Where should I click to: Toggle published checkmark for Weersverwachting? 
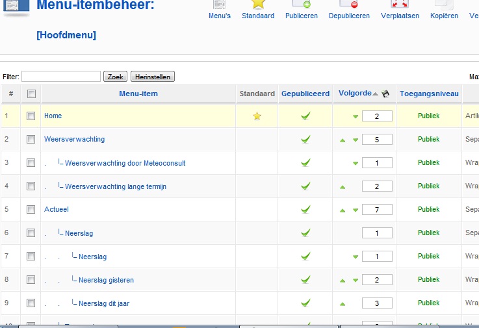click(305, 139)
